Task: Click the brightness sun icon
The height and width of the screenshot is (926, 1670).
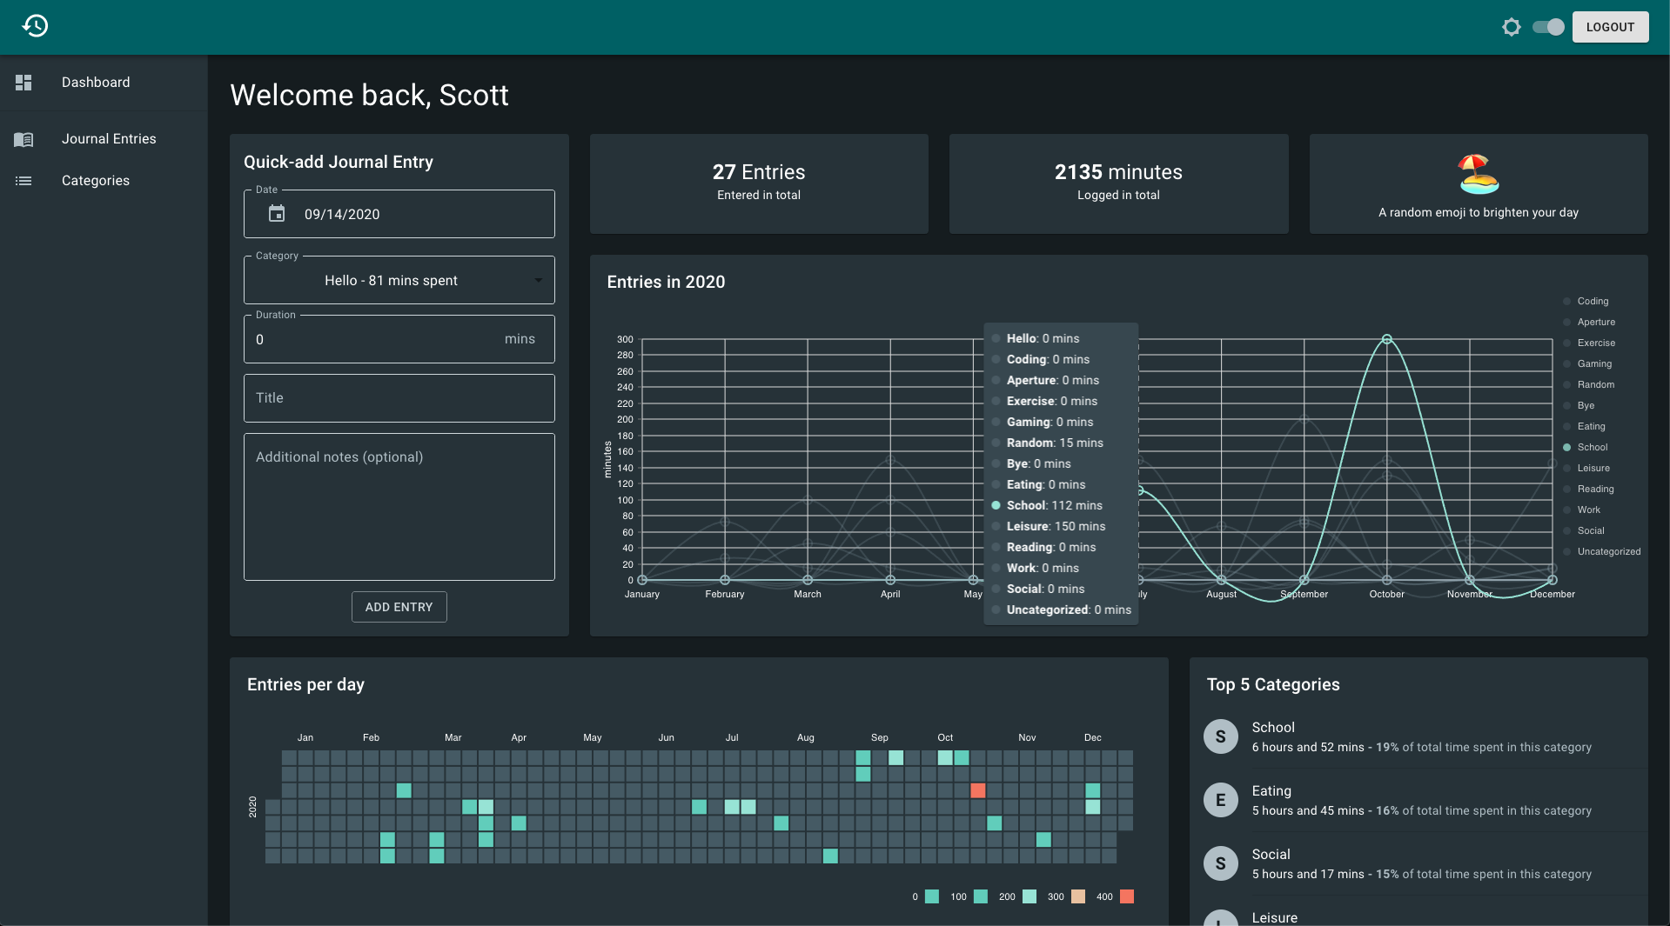Action: pyautogui.click(x=1512, y=27)
